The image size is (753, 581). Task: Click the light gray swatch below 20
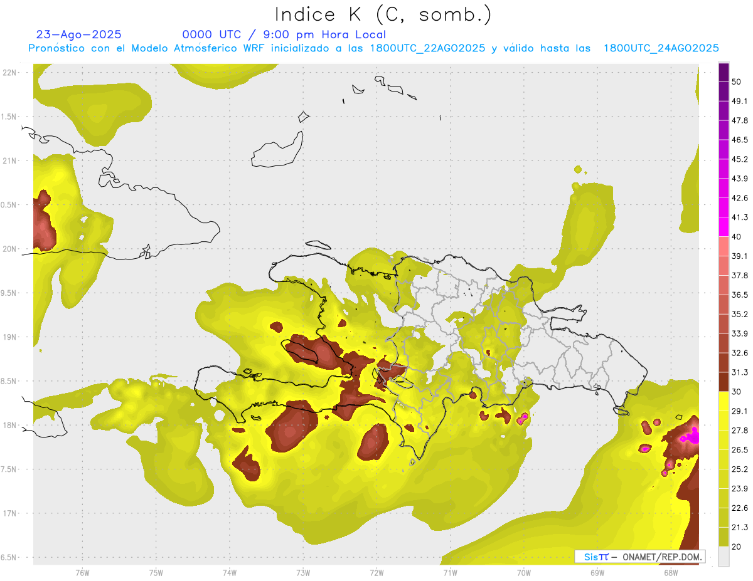point(724,557)
